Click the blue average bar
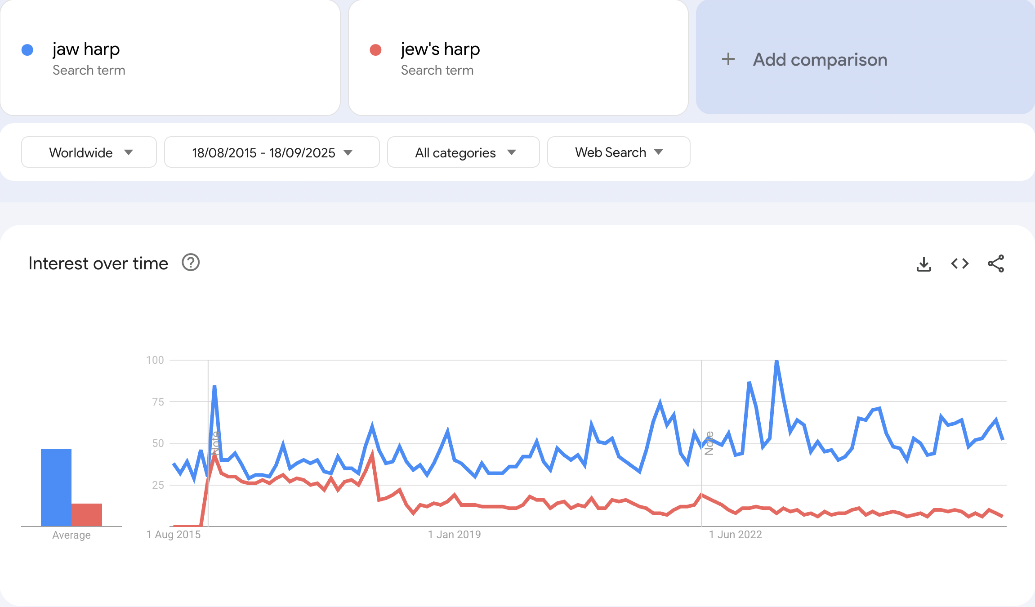 (56, 487)
